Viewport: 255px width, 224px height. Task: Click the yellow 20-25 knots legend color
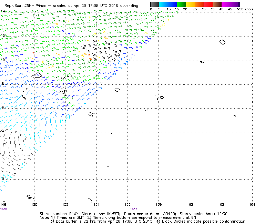[x=190, y=4]
